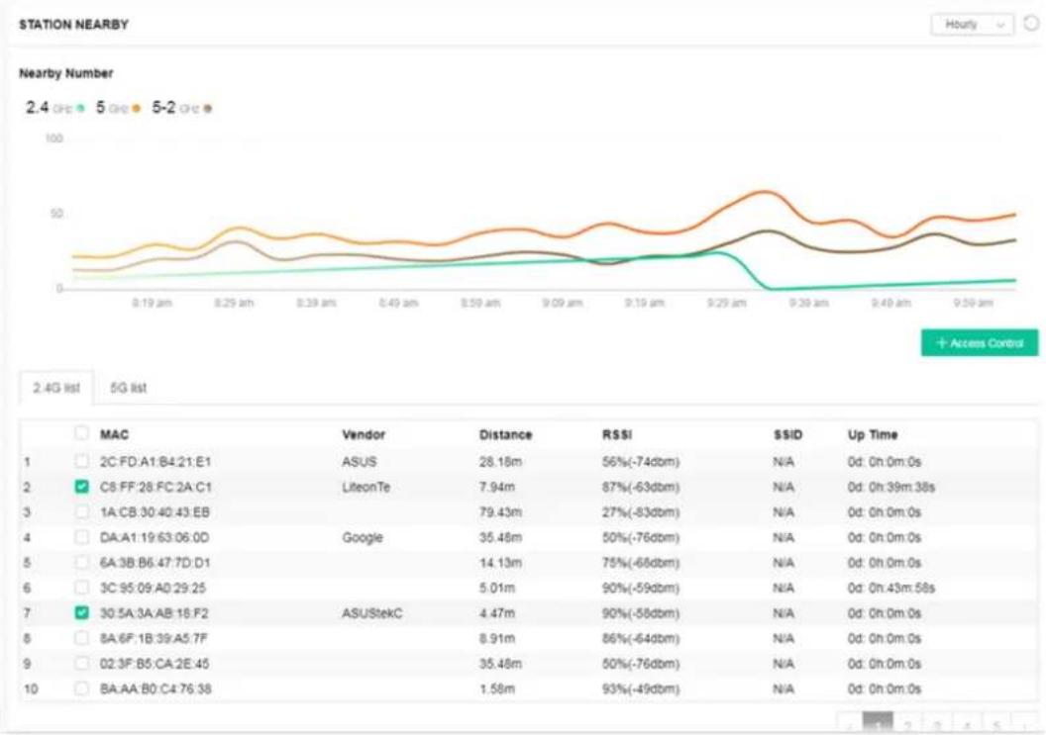The width and height of the screenshot is (1046, 735).
Task: Uncheck the C8:FF:28:FC:2A:C1 LiteonTe row
Action: [81, 487]
